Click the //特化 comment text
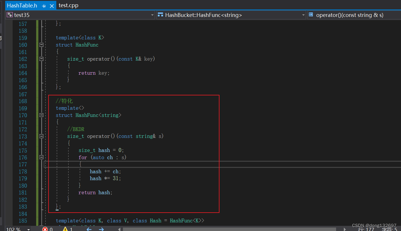The image size is (401, 231). tap(64, 101)
